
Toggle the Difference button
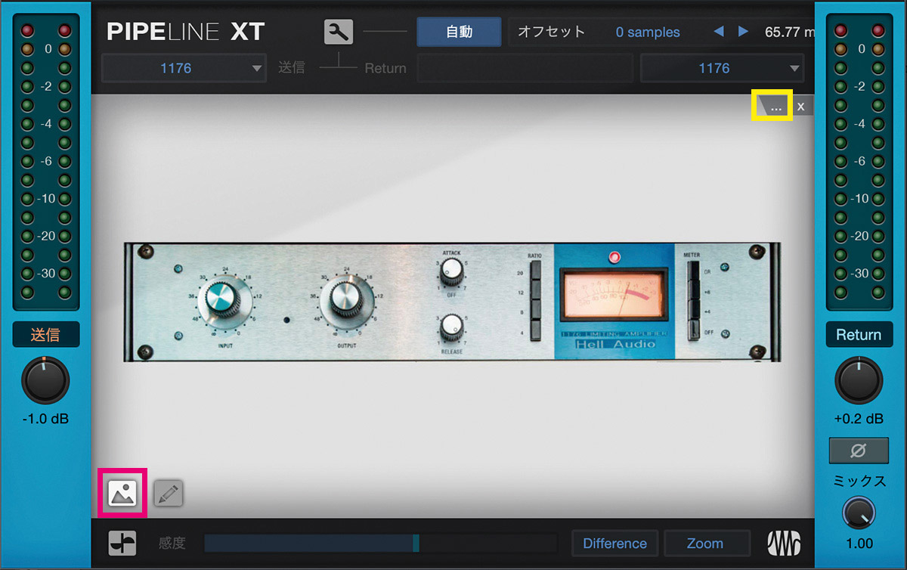pos(614,544)
